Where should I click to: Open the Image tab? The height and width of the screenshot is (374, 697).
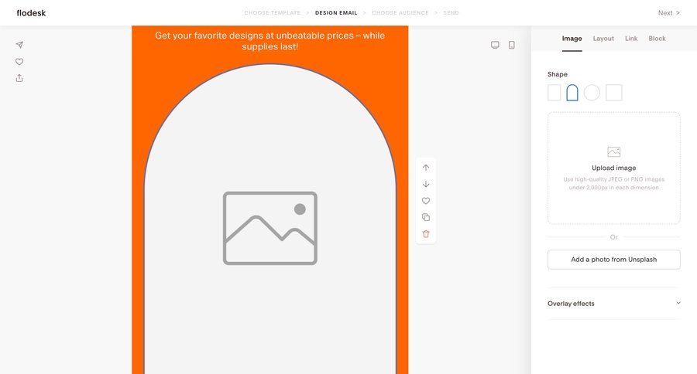click(572, 39)
